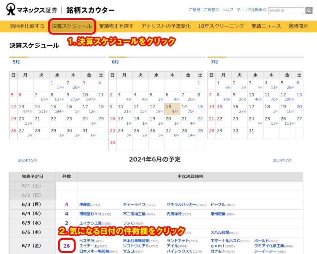This screenshot has height=254, width=317.
Task: Click 75件 on June 14
Action: [x=191, y=111]
